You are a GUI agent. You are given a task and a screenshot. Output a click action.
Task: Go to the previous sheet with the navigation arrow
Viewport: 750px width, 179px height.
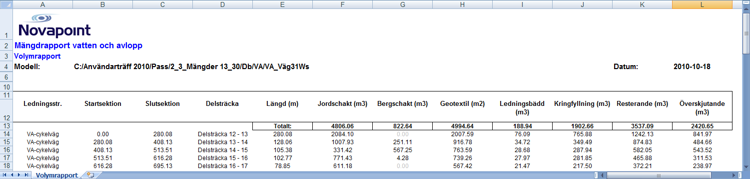[x=12, y=175]
